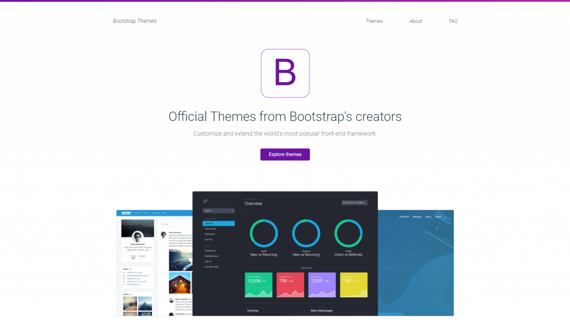
Task: Click the calendar icon on the date range selector
Action: click(x=343, y=202)
